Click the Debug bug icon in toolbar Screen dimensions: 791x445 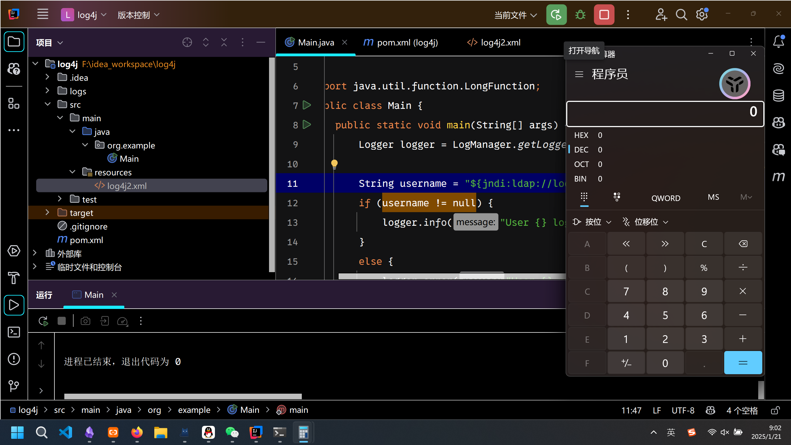pos(580,15)
